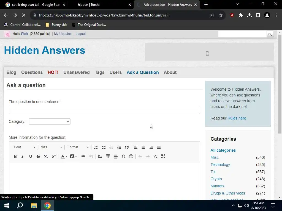Open the Chrome tab search chevron
282x211 pixels.
point(238,4)
